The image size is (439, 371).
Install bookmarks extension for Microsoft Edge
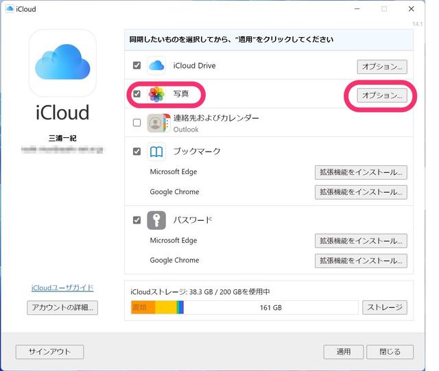point(360,172)
